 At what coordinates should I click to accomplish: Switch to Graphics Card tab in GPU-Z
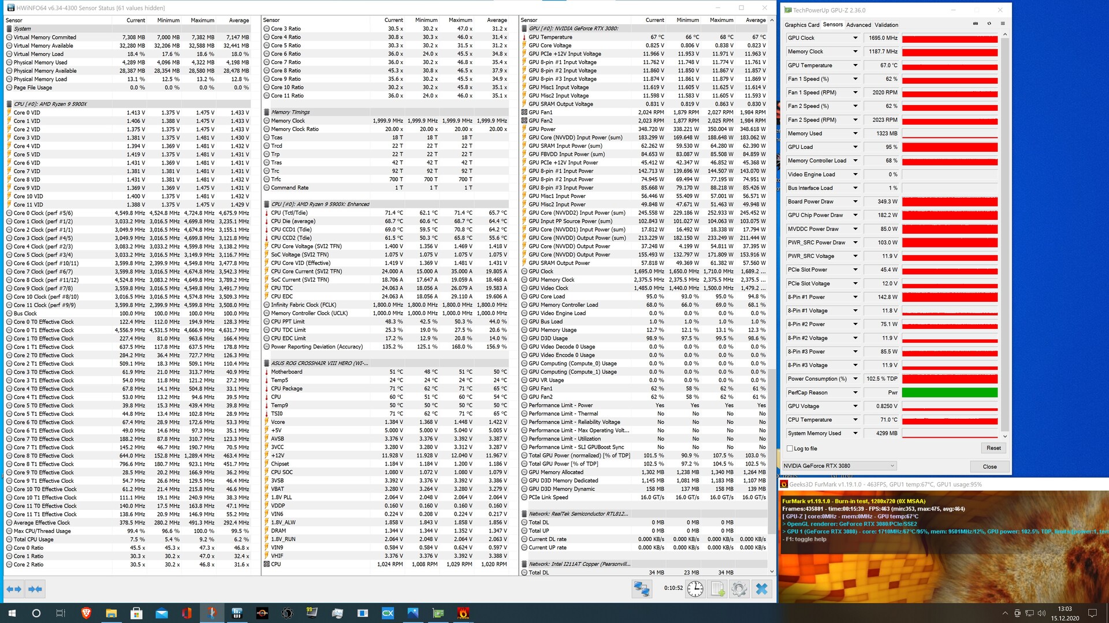[x=802, y=25]
